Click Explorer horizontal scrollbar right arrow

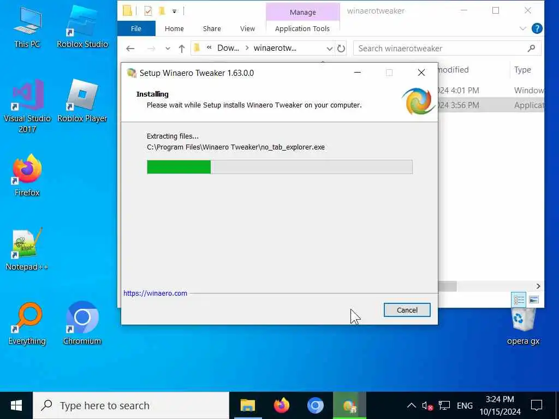538,286
